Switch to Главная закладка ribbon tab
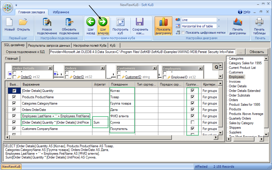This screenshot has height=170, width=272. (x=32, y=12)
